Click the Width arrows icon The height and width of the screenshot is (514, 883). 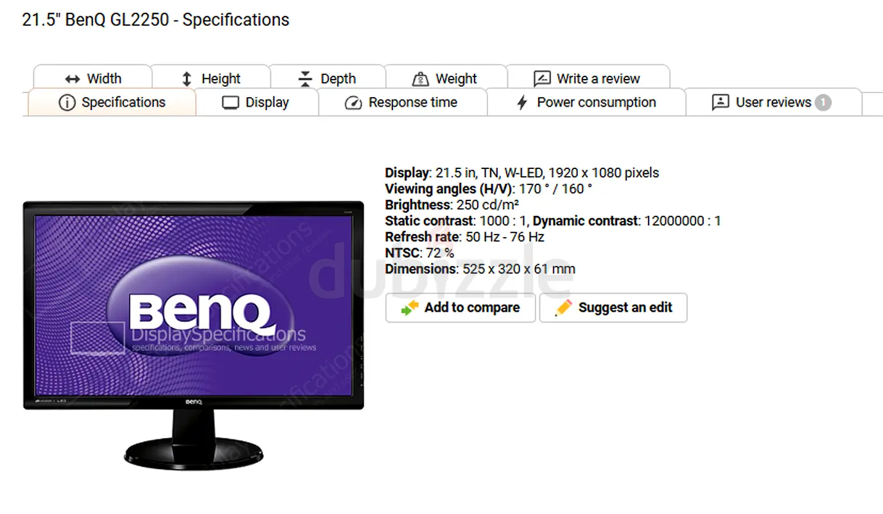point(72,79)
